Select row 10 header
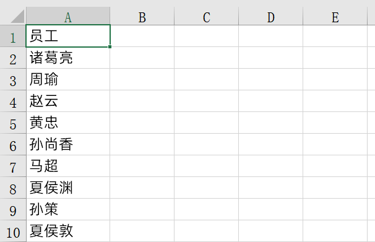The height and width of the screenshot is (242, 375). pyautogui.click(x=13, y=231)
